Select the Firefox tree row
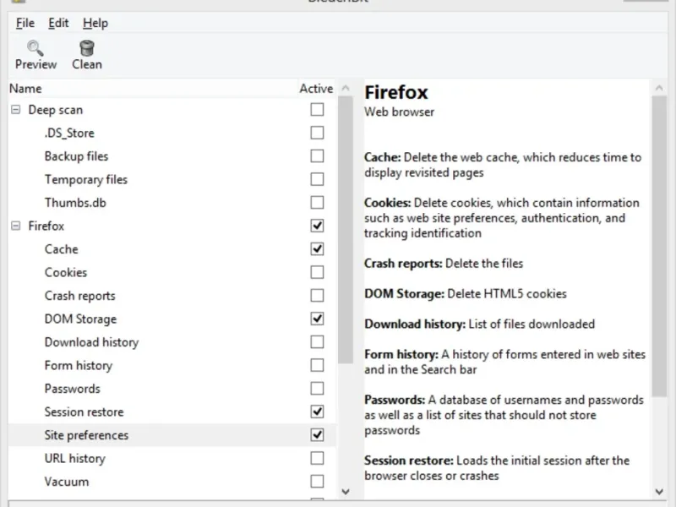Image resolution: width=676 pixels, height=507 pixels. pos(172,226)
